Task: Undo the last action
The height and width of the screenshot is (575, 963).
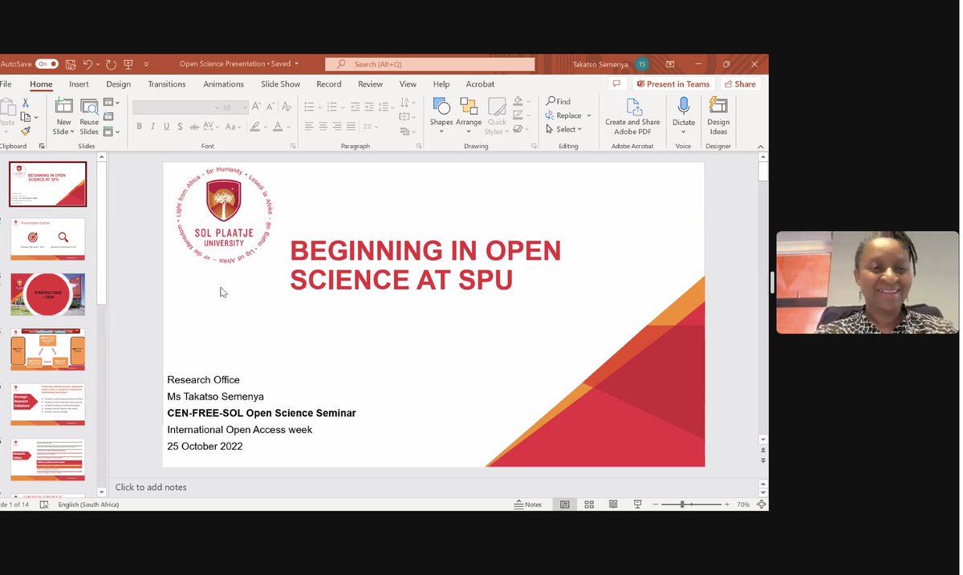Action: coord(87,64)
